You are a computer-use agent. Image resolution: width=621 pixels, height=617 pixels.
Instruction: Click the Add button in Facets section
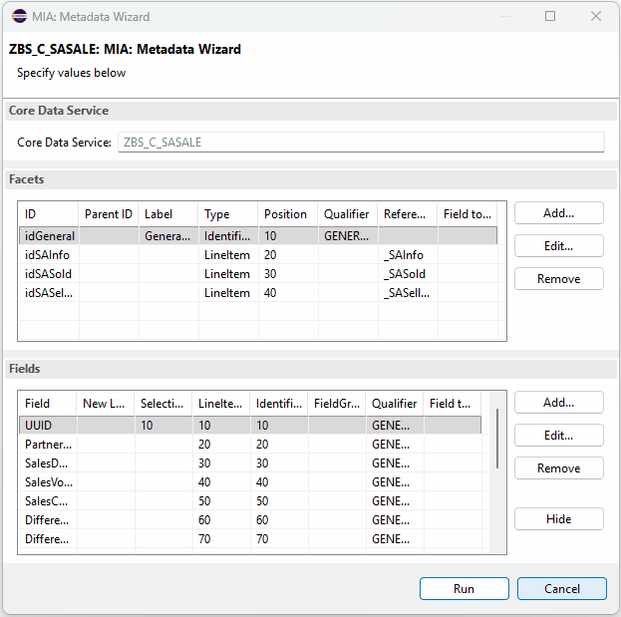pyautogui.click(x=558, y=213)
